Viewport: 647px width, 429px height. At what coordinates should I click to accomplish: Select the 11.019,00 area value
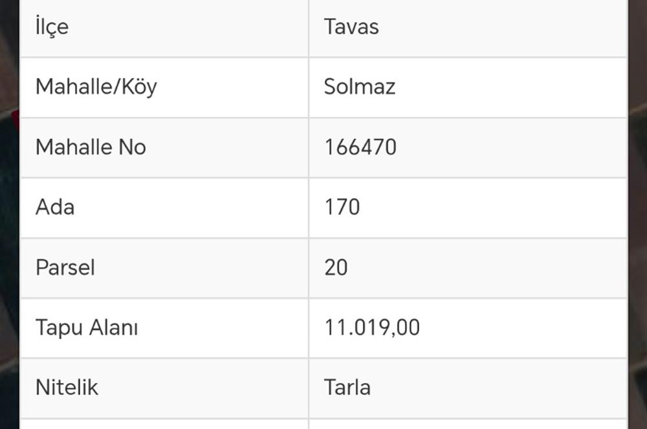[x=371, y=328]
